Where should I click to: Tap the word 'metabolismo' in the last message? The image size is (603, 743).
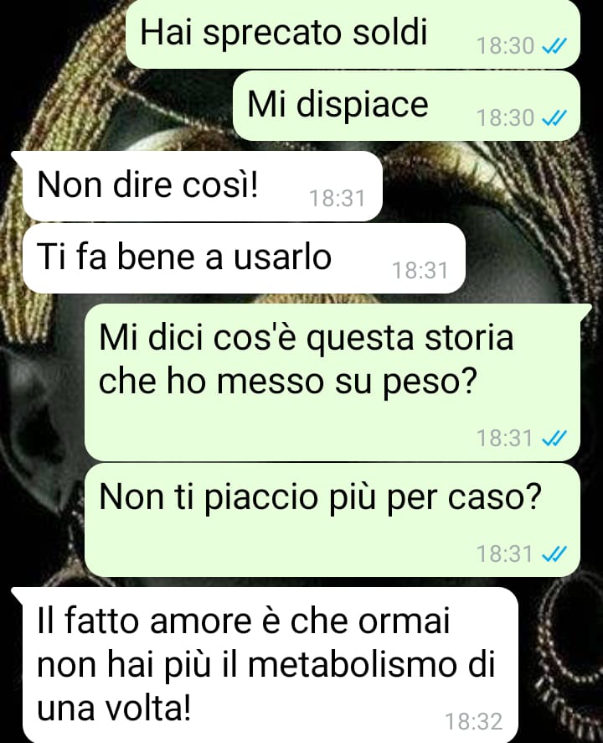coord(352,665)
